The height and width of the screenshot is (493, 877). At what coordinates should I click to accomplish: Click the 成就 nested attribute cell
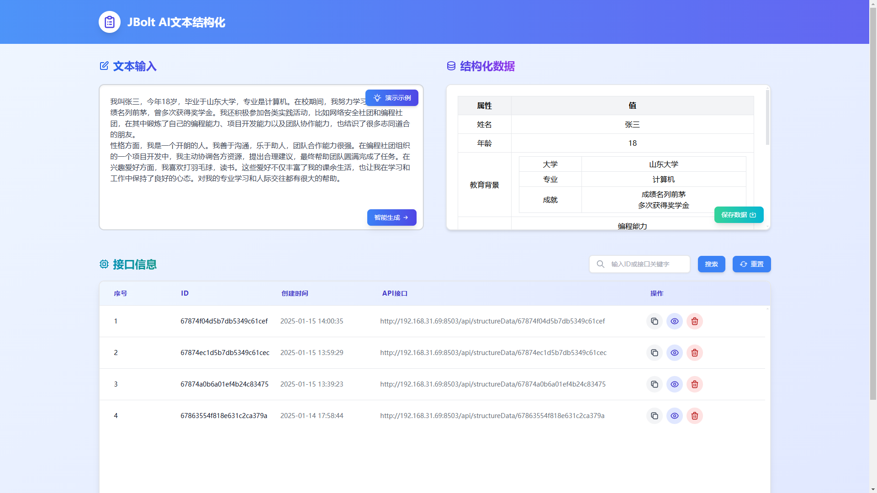tap(550, 200)
